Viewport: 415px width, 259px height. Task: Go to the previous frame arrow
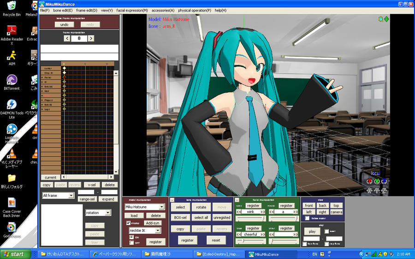pyautogui.click(x=67, y=39)
